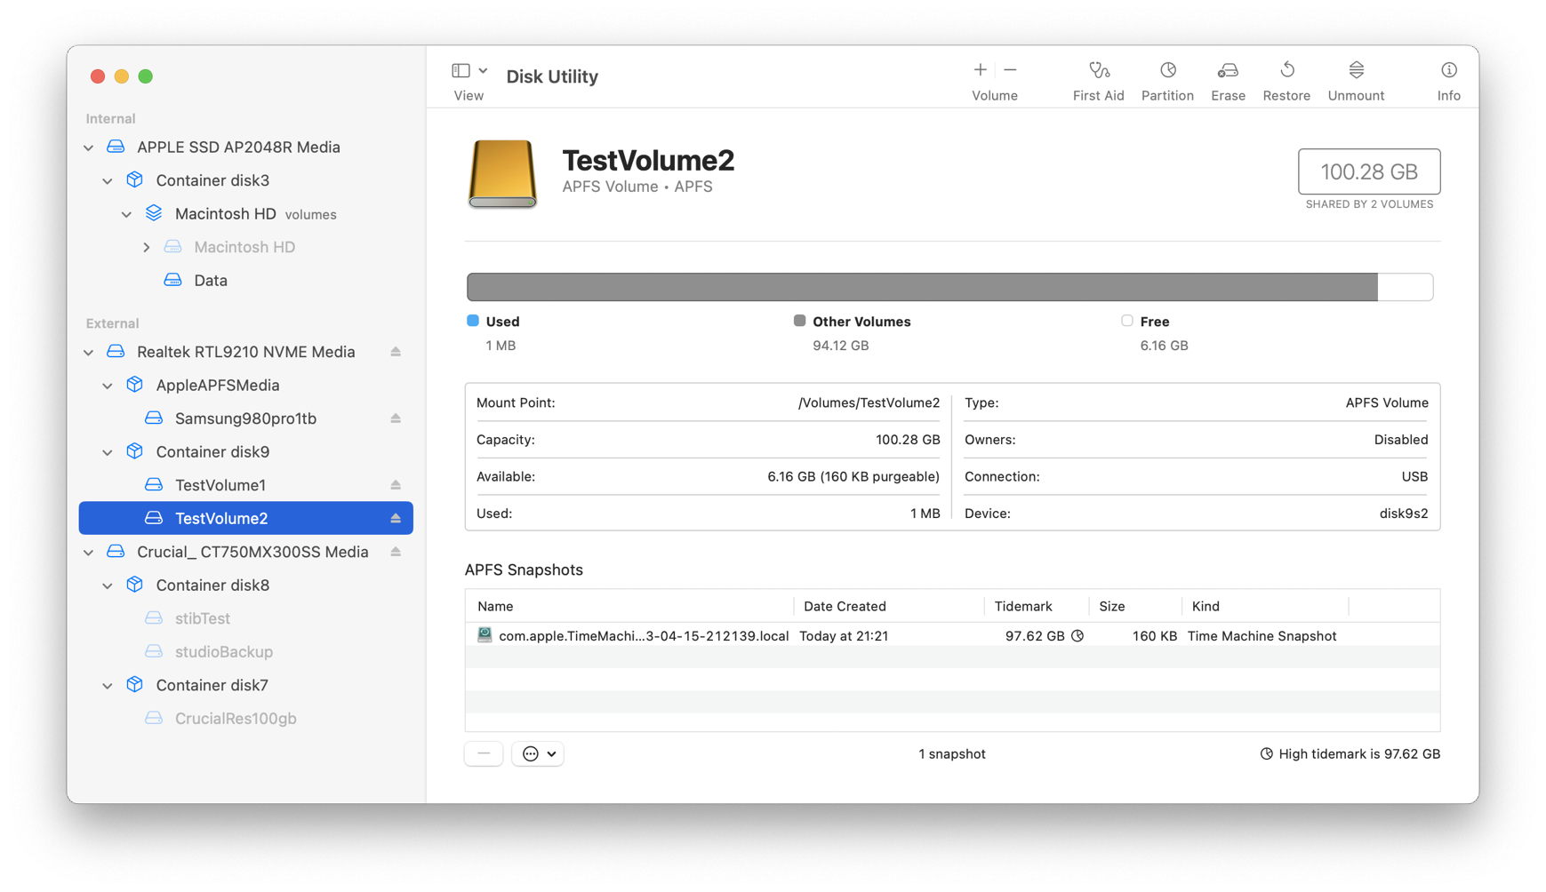The width and height of the screenshot is (1546, 892).
Task: Select the Time Machine snapshot row
Action: click(889, 635)
